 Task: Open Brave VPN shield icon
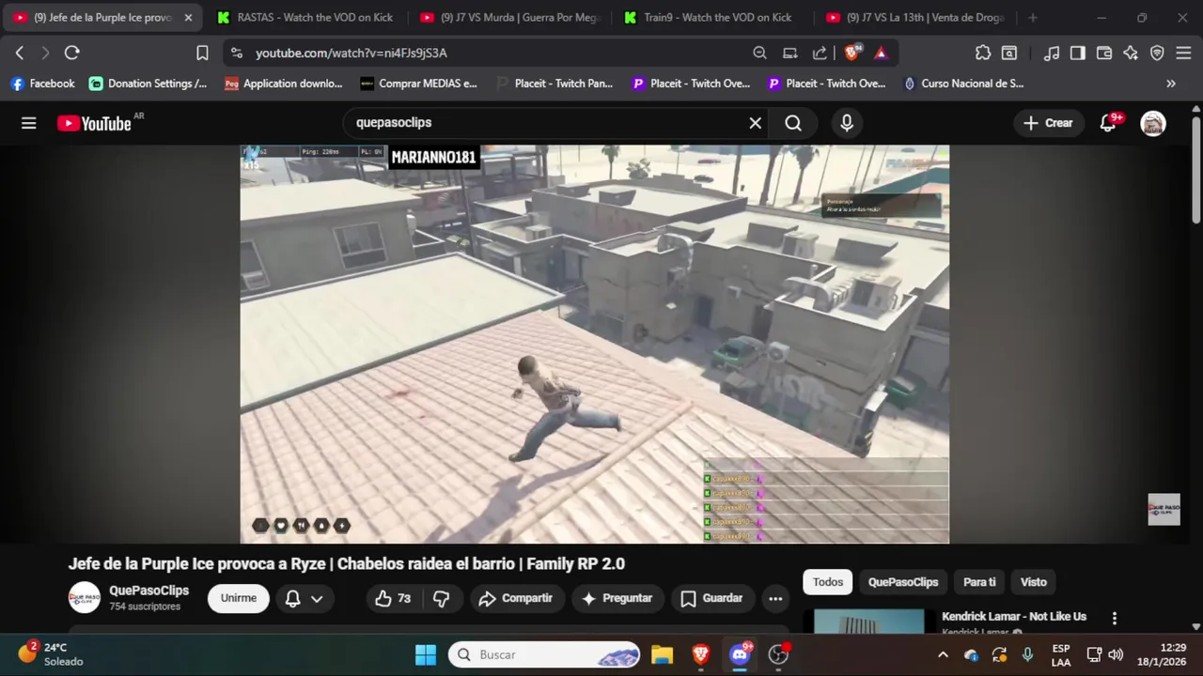[x=1157, y=54]
